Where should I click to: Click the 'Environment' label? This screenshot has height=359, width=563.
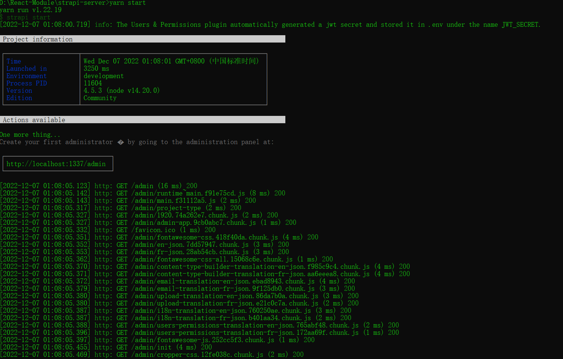[x=26, y=76]
